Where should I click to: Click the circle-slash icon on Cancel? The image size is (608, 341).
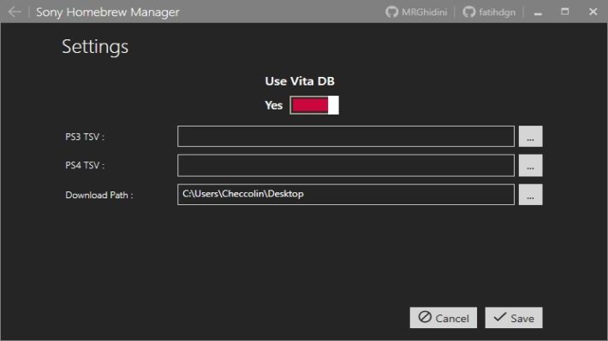(425, 317)
